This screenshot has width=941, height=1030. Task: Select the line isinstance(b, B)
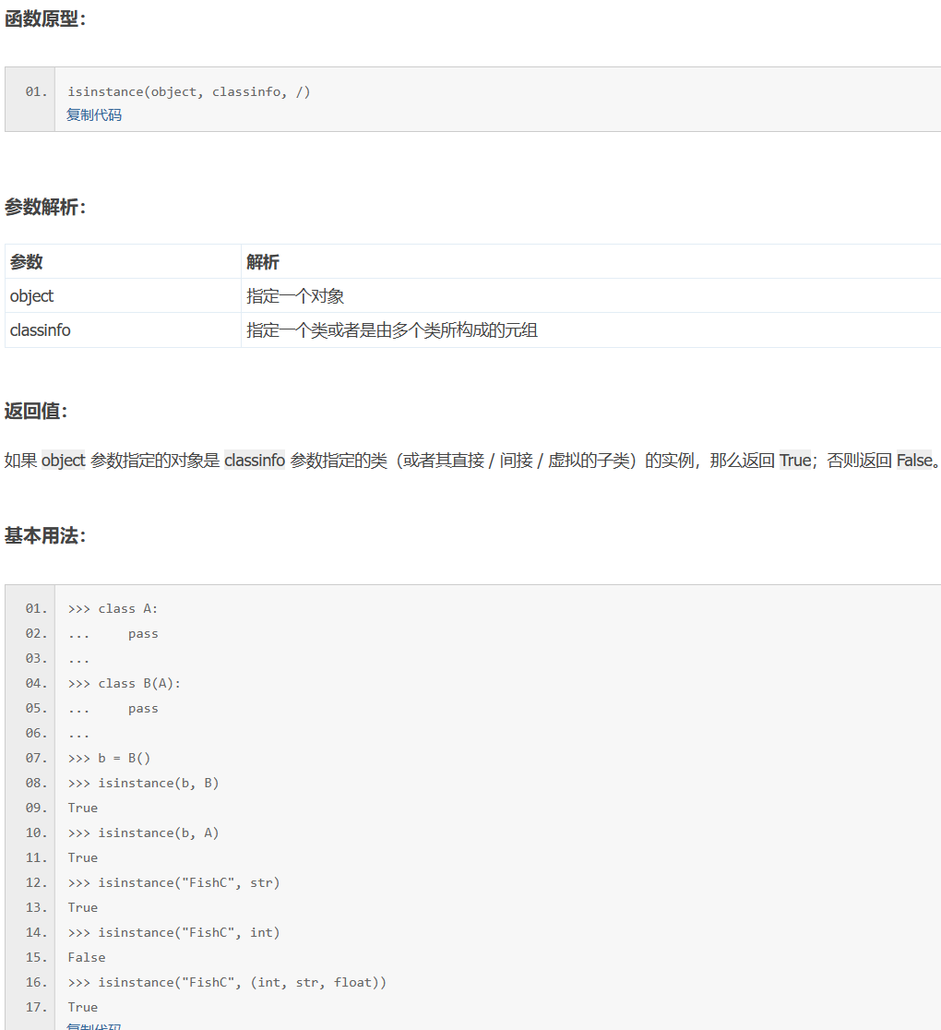(x=141, y=783)
